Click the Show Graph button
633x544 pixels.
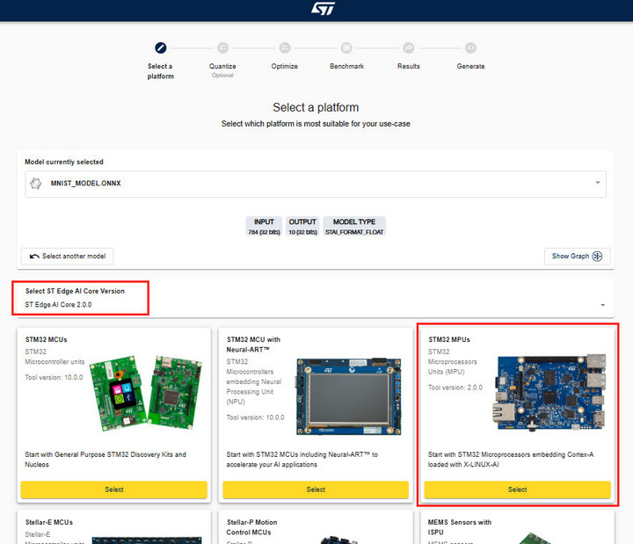tap(577, 257)
